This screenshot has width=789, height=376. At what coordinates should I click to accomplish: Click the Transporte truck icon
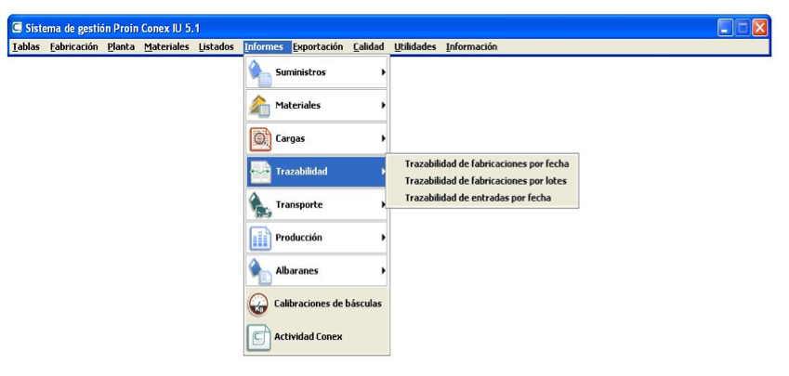[260, 205]
